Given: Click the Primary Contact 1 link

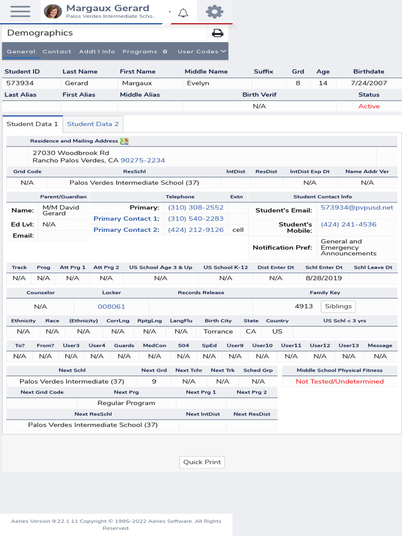Looking at the screenshot, I should tap(127, 219).
